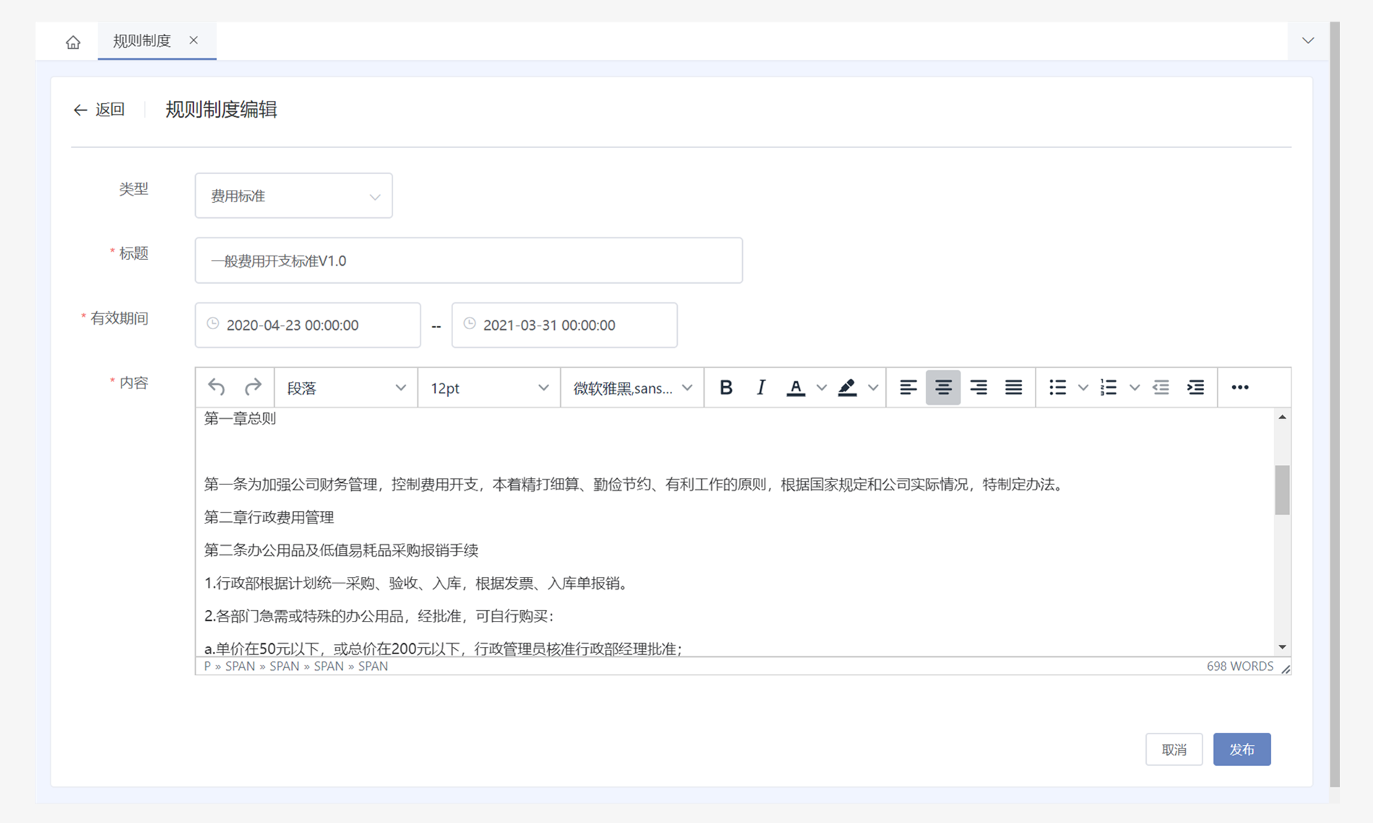Open the 12pt font size dropdown
This screenshot has height=823, width=1373.
click(488, 388)
